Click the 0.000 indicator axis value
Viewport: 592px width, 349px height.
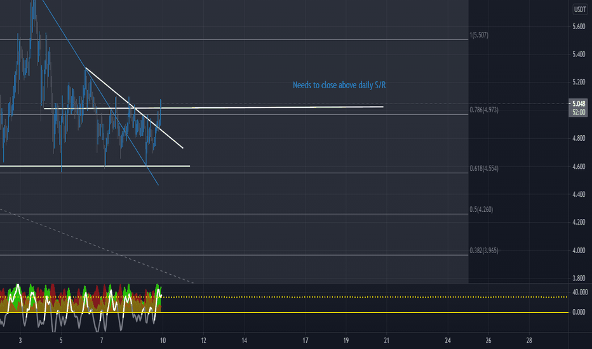point(579,312)
